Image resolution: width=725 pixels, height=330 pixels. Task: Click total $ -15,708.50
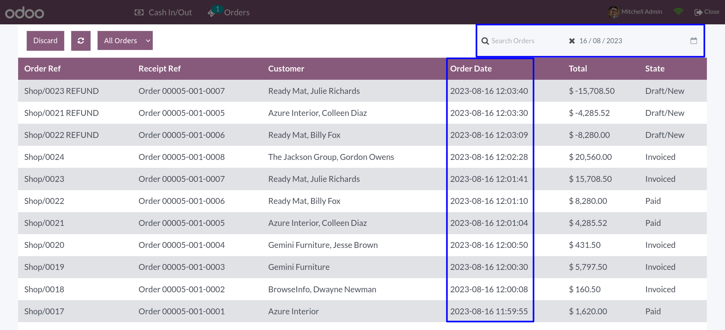tap(592, 91)
